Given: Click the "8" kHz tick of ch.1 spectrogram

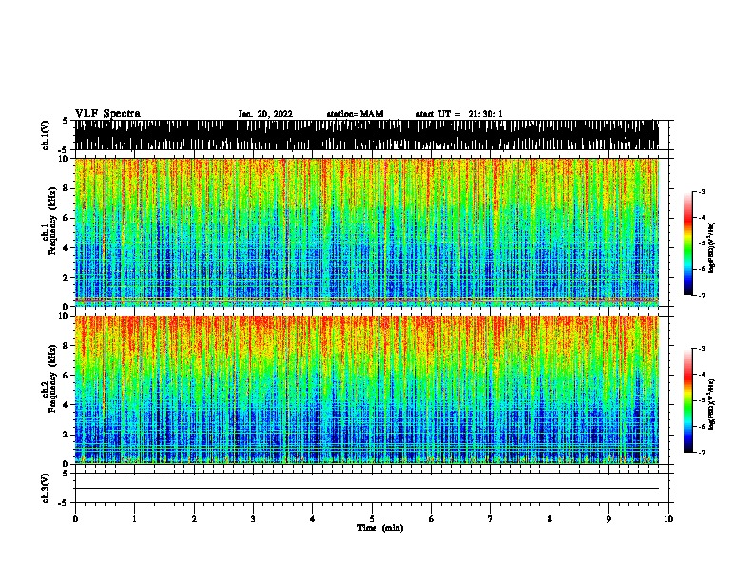Looking at the screenshot, I should click(67, 188).
